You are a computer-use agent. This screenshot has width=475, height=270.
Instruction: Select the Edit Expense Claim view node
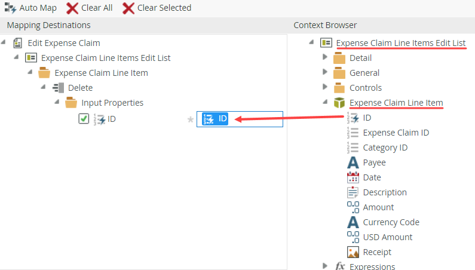(x=64, y=43)
